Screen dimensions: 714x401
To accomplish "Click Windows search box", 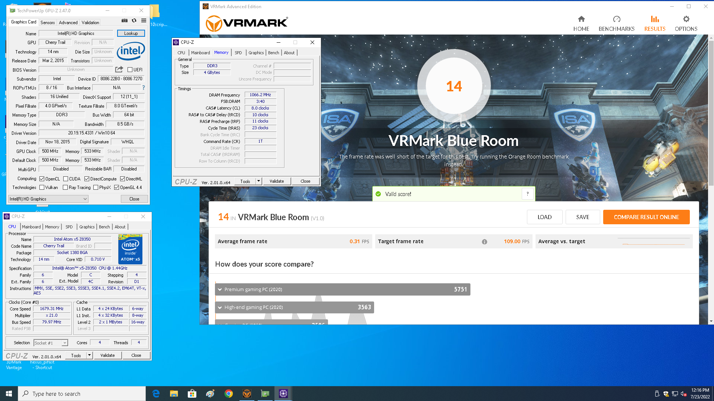I will [82, 394].
